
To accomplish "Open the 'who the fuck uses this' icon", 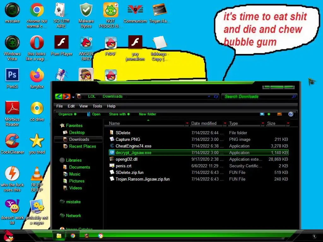I will [x=12, y=179].
